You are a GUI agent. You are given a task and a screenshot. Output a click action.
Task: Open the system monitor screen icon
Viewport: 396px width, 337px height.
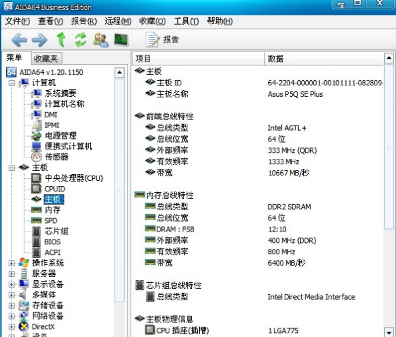point(121,39)
